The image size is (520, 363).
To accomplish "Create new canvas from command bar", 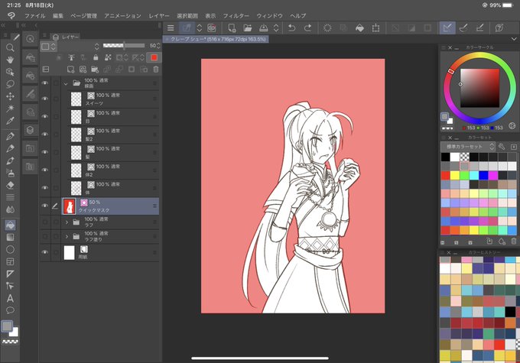I will (x=232, y=28).
